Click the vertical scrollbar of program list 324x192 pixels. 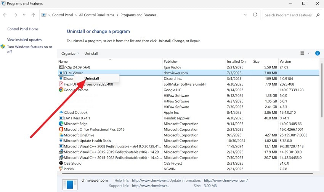coord(321,90)
